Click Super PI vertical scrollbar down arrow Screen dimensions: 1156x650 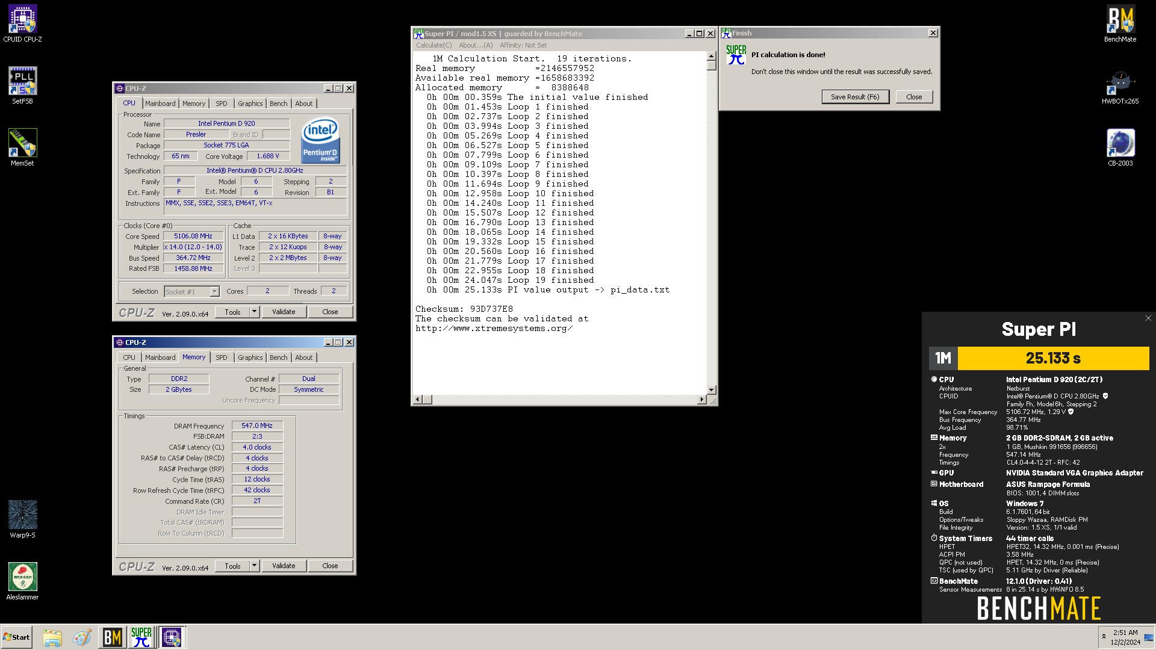coord(711,390)
